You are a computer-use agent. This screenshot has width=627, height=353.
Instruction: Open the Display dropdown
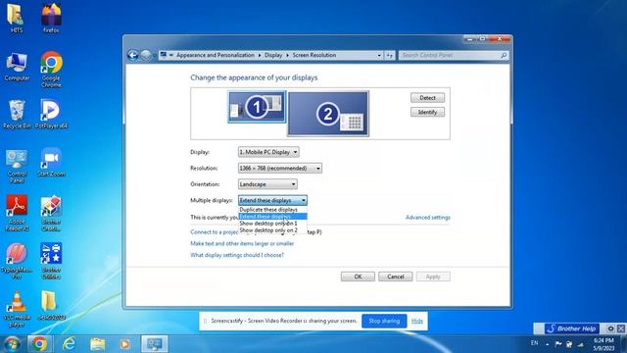click(268, 152)
